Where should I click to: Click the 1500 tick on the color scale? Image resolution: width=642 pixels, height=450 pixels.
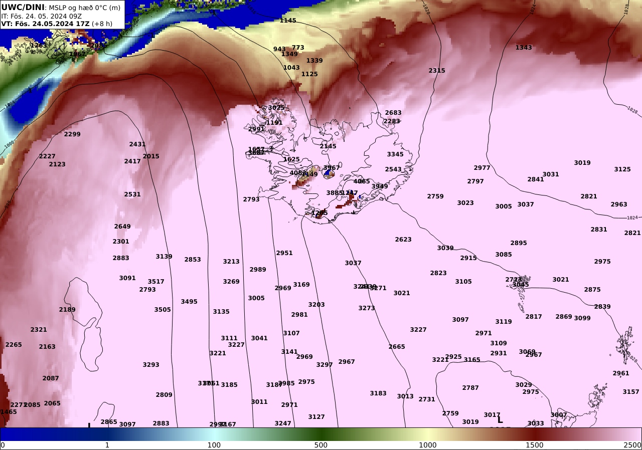click(x=535, y=445)
